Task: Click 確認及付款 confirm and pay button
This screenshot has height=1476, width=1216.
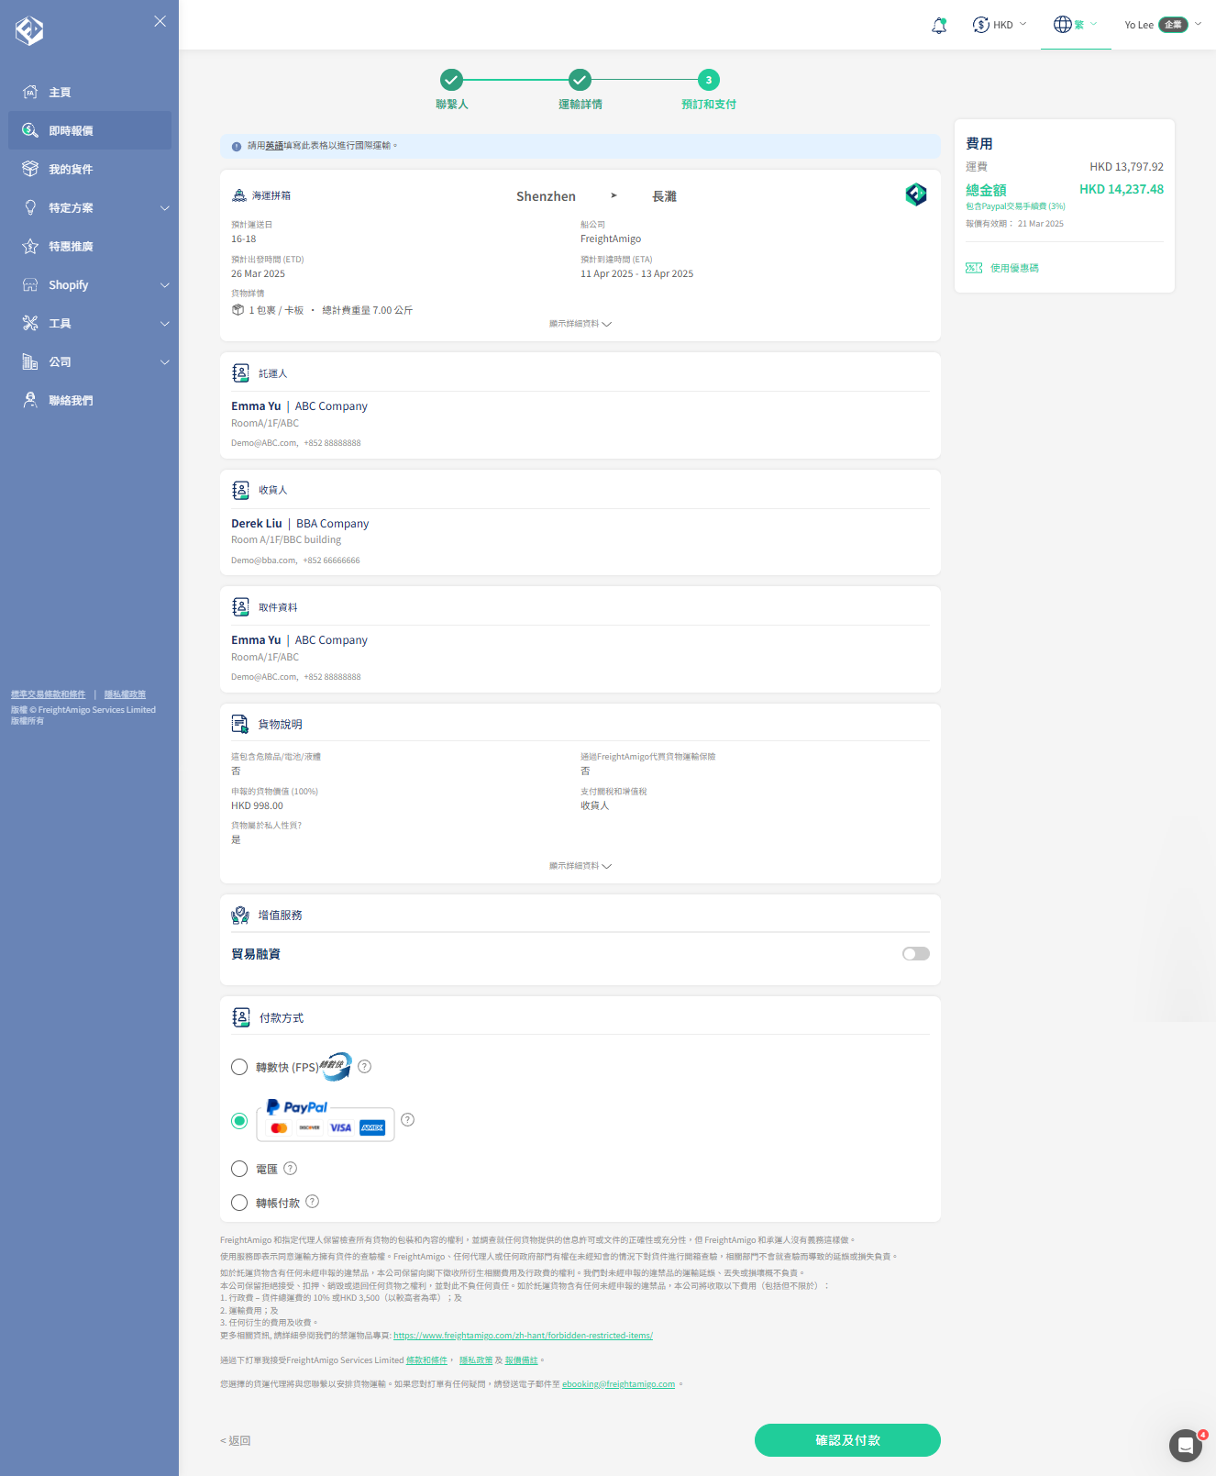Action: (x=847, y=1440)
